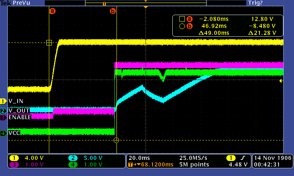This screenshot has width=294, height=176.
Task: Click the square cursor a crosshair on waveform
Action: tap(49, 43)
